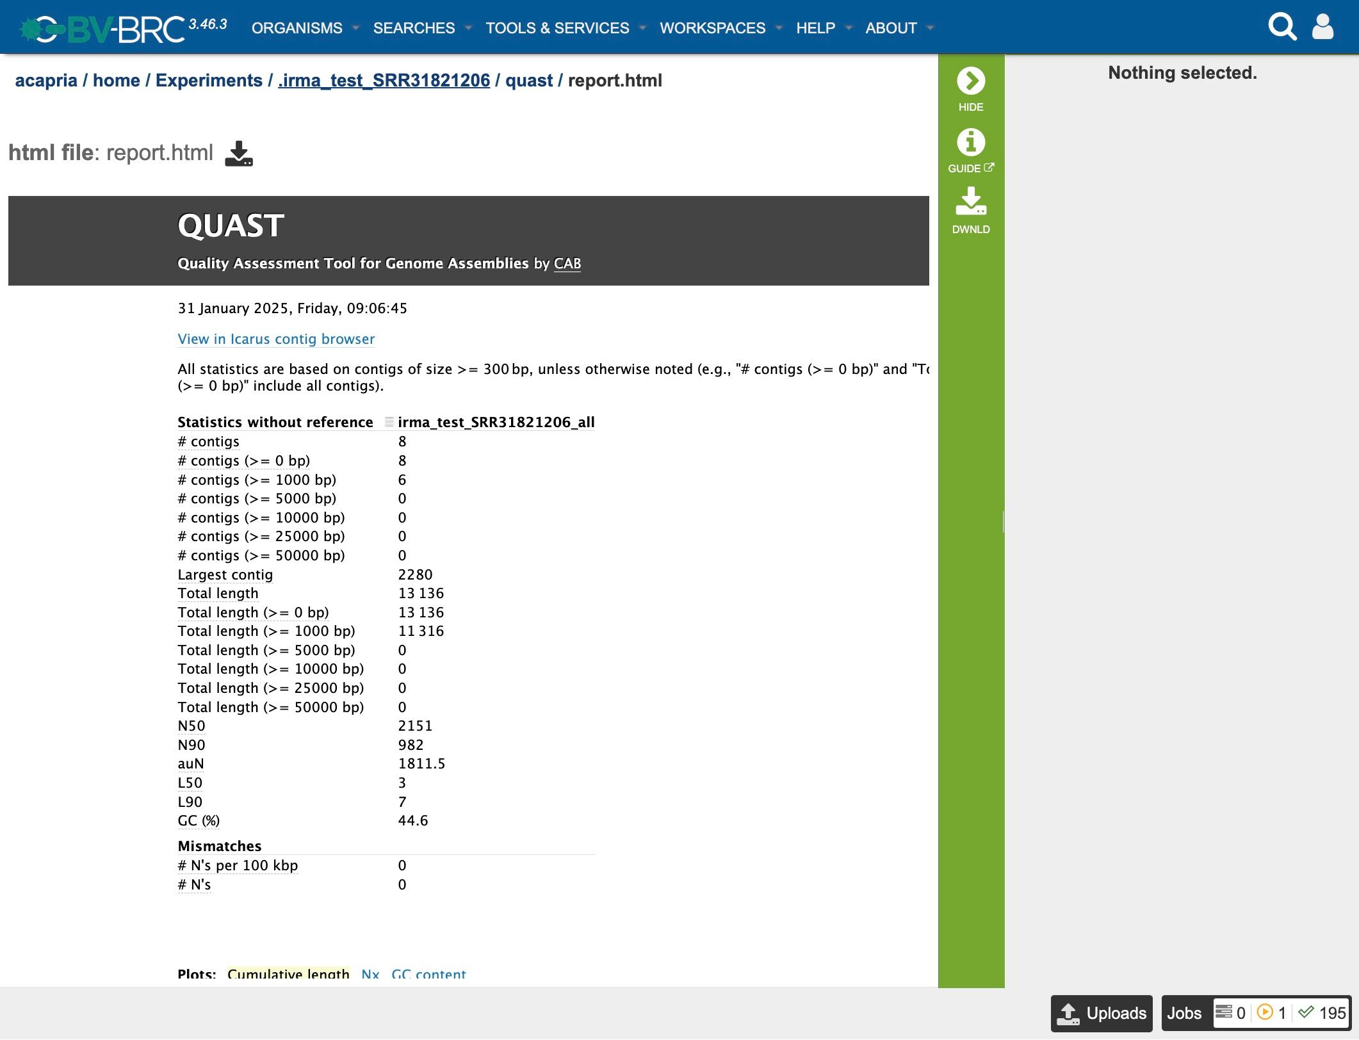Open the user account icon

coord(1322,27)
